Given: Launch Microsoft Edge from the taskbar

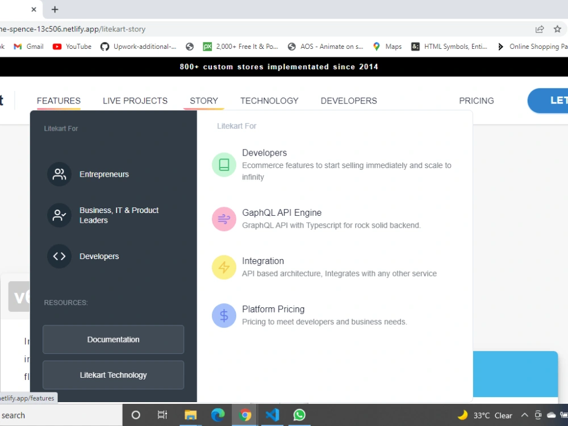Looking at the screenshot, I should pos(218,415).
